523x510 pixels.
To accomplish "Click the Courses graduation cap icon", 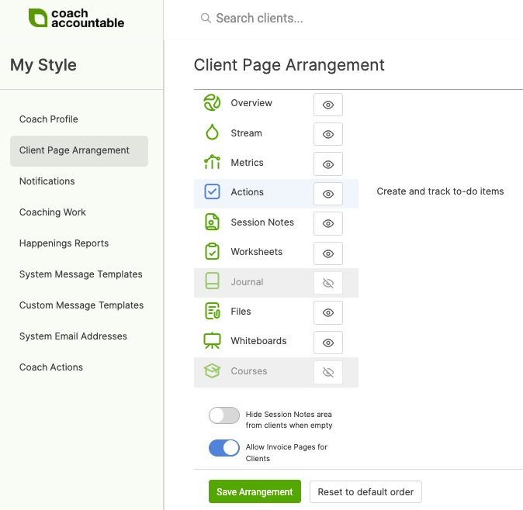I will (x=212, y=371).
